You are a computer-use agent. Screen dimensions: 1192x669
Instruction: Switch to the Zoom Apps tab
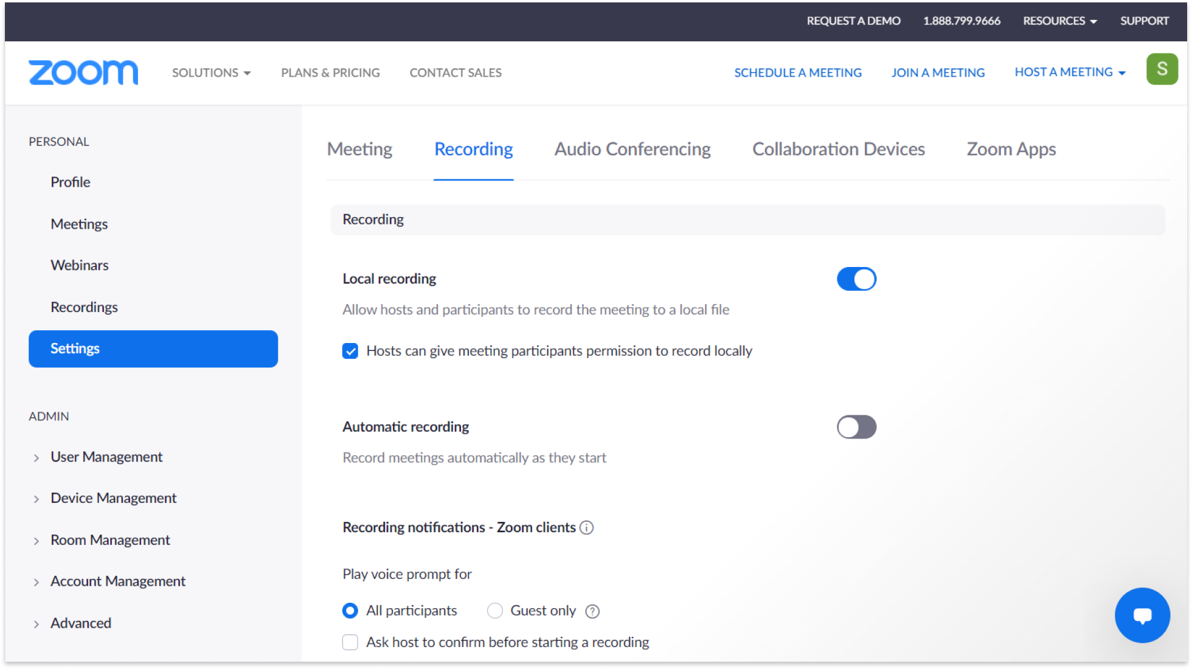tap(1011, 149)
